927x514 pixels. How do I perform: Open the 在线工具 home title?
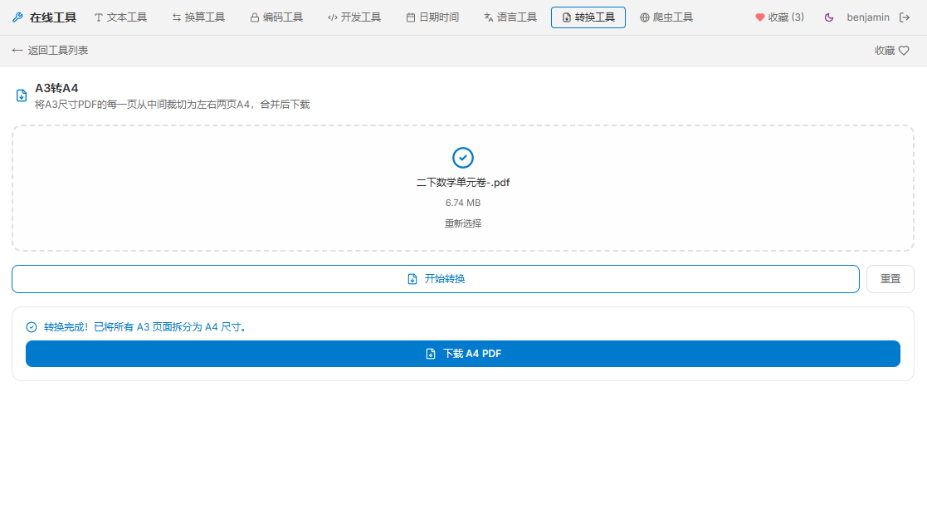(x=52, y=17)
